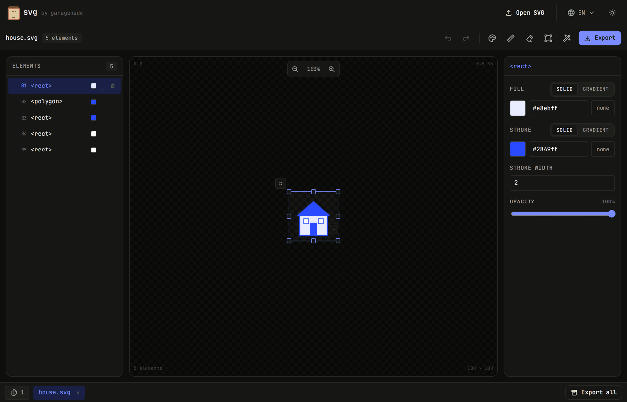The height and width of the screenshot is (402, 627).
Task: Click the house roof polygon on canvas
Action: [313, 209]
